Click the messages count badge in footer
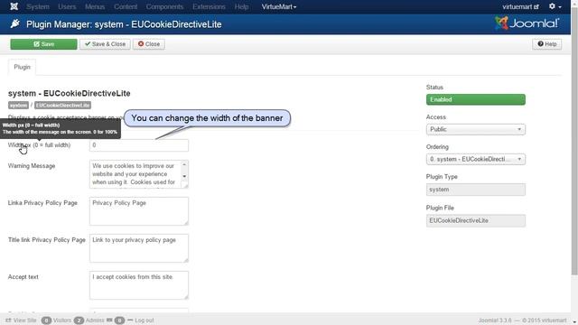This screenshot has height=325, width=578. point(119,320)
